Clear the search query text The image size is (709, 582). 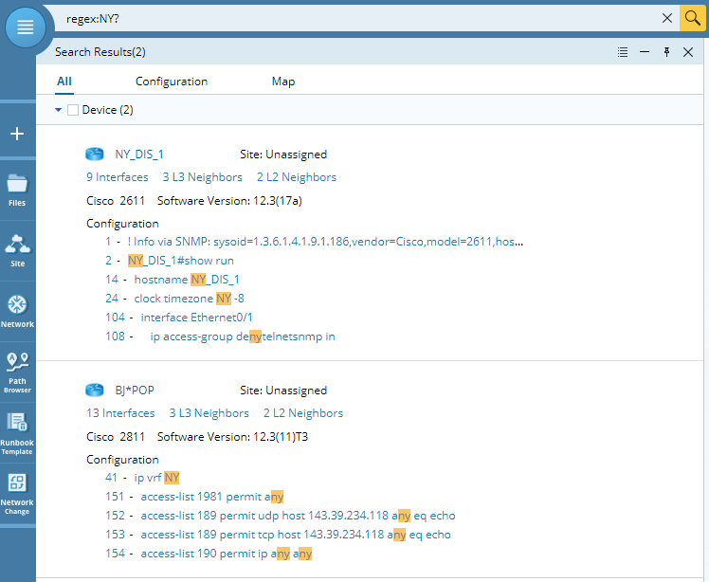click(667, 18)
